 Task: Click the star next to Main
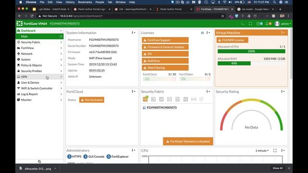[x=61, y=37]
